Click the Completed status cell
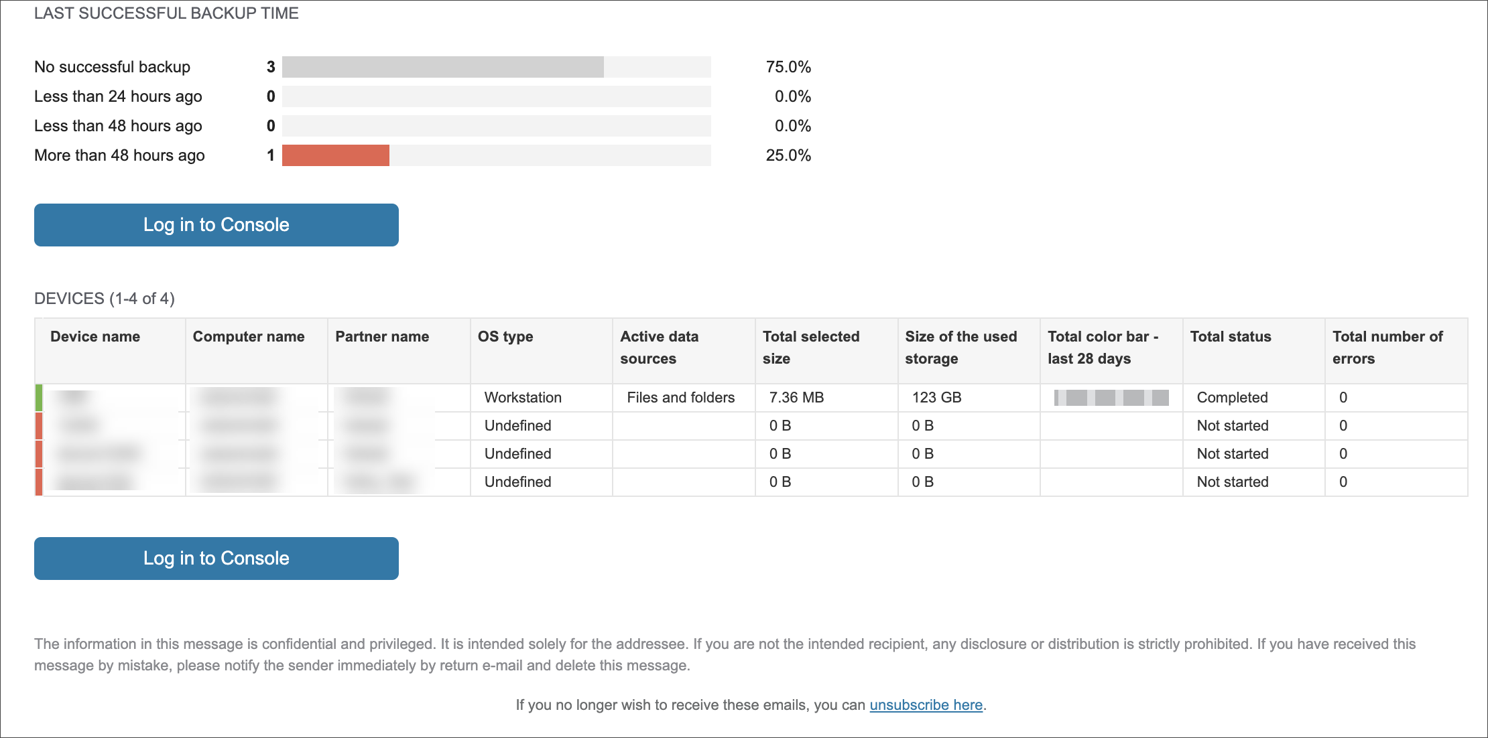 coord(1232,398)
